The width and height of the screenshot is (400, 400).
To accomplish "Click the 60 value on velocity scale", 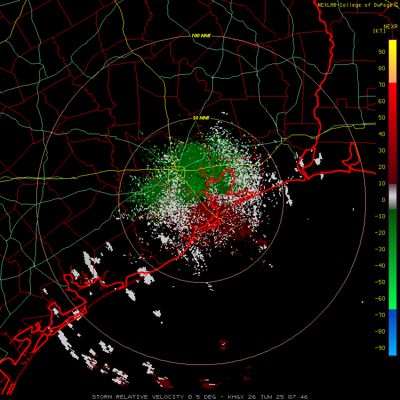I will [382, 101].
